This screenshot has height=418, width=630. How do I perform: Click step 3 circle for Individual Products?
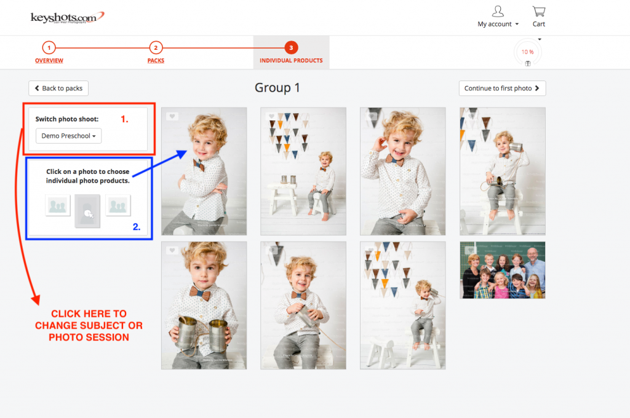click(x=291, y=47)
